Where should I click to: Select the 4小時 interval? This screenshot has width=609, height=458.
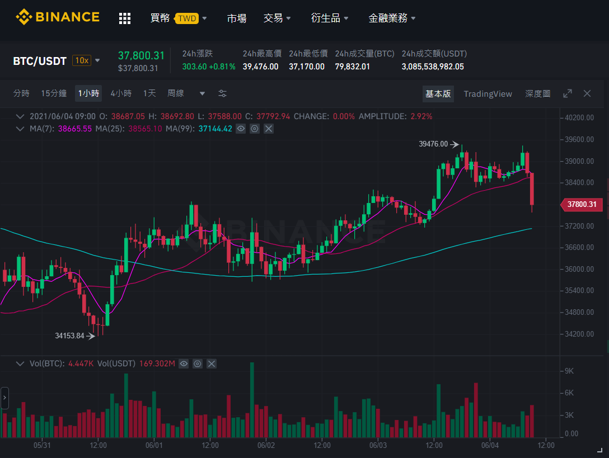(x=121, y=93)
